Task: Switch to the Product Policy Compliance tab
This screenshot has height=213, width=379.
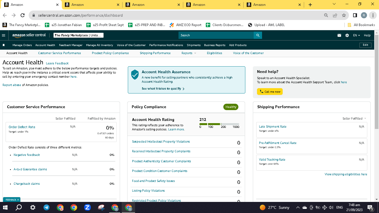Action: tap(110, 53)
